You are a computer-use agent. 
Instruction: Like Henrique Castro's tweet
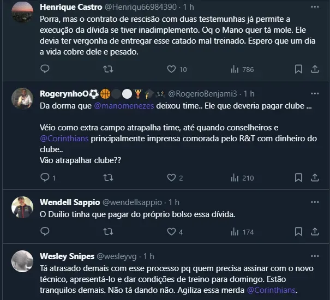click(171, 69)
